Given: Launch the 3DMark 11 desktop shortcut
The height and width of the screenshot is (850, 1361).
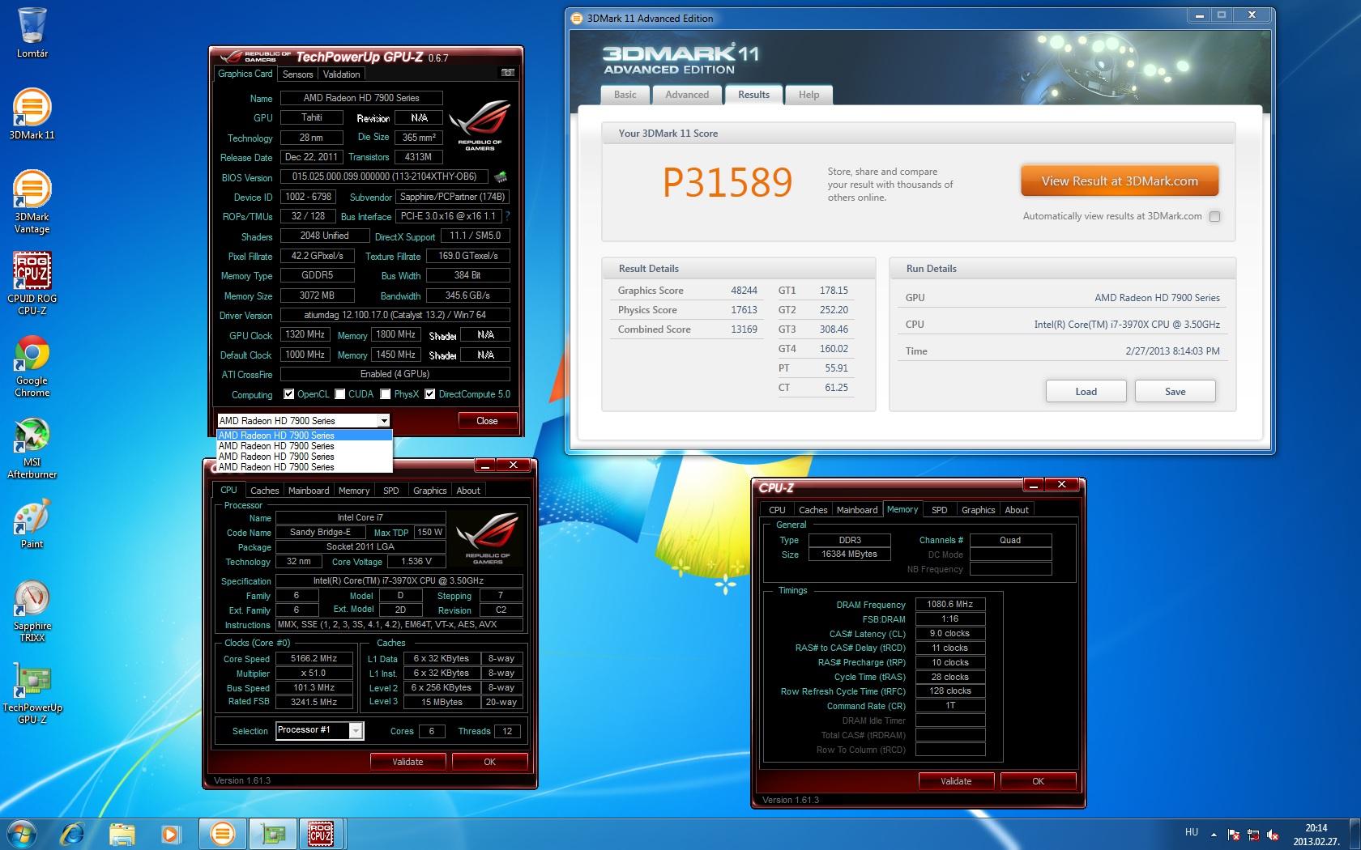Looking at the screenshot, I should tap(32, 113).
